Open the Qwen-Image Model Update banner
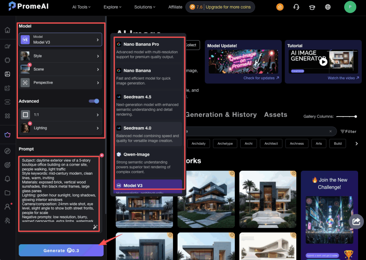The width and height of the screenshot is (366, 260). point(243,61)
